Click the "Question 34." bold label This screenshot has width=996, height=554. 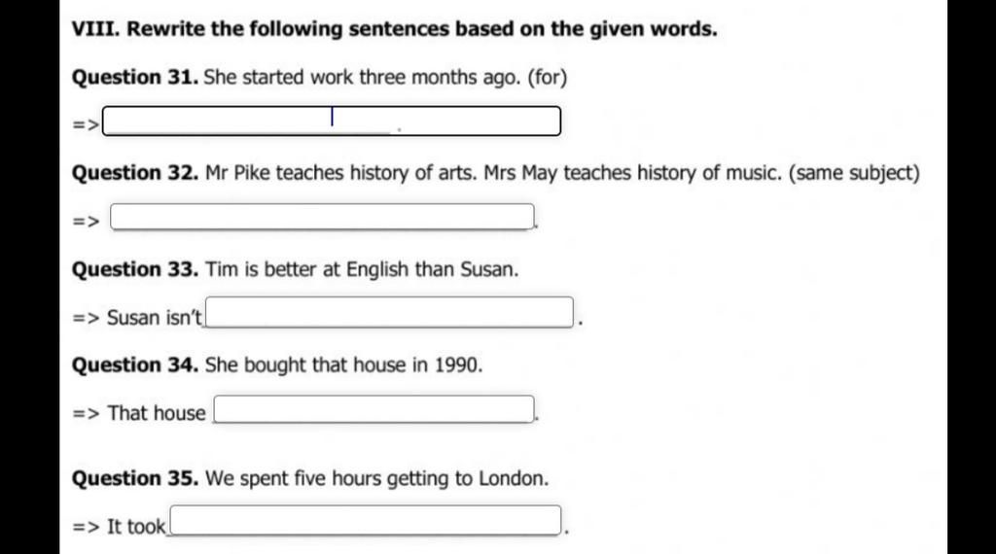point(134,365)
